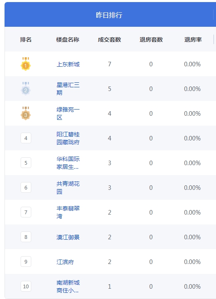Open the 丰泰翡翠湾 property link
The width and height of the screenshot is (216, 299).
[68, 212]
